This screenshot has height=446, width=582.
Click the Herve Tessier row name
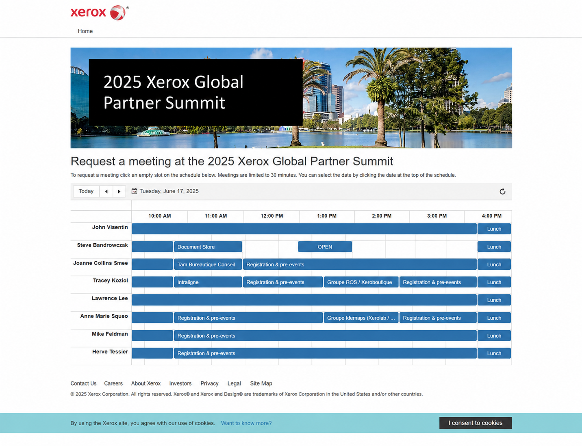110,352
